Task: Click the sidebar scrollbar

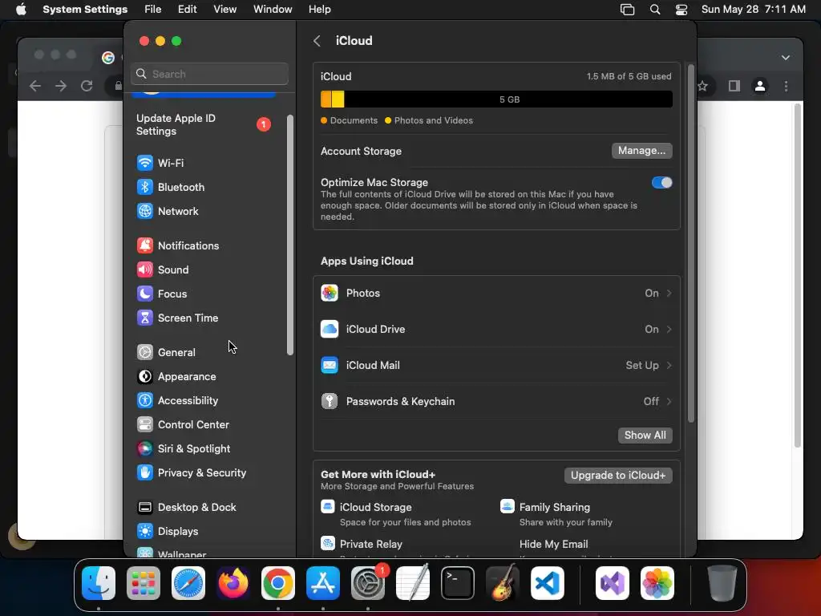Action: [x=290, y=235]
